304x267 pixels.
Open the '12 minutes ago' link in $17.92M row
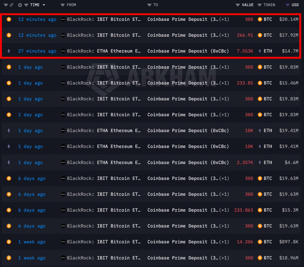(x=37, y=35)
